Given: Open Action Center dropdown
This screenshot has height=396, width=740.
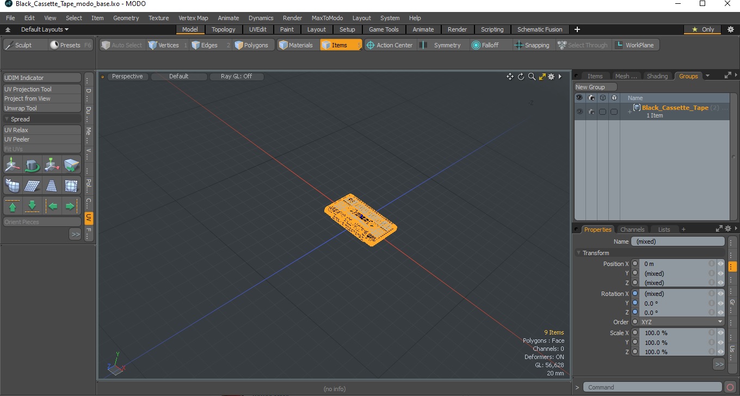Looking at the screenshot, I should [390, 45].
